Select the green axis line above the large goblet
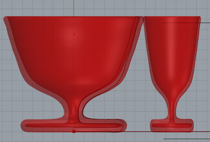Screen dimensions: 210x142 (x=74, y=8)
